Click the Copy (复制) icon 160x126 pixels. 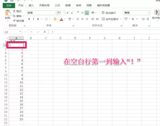coord(14,16)
